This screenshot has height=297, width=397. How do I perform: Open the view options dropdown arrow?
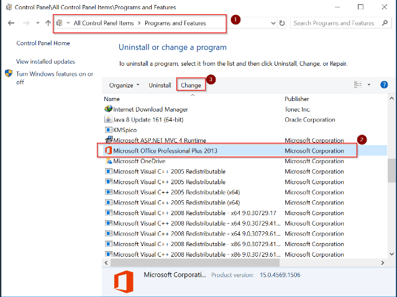pos(369,85)
